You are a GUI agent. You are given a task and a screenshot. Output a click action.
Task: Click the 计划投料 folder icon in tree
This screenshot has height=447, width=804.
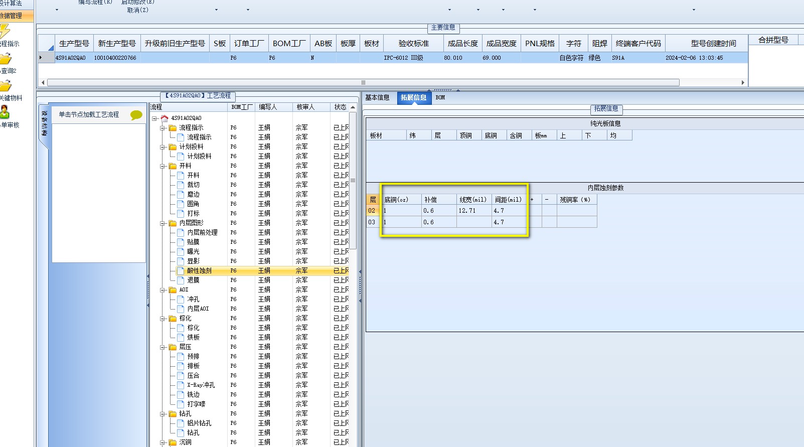pos(173,147)
